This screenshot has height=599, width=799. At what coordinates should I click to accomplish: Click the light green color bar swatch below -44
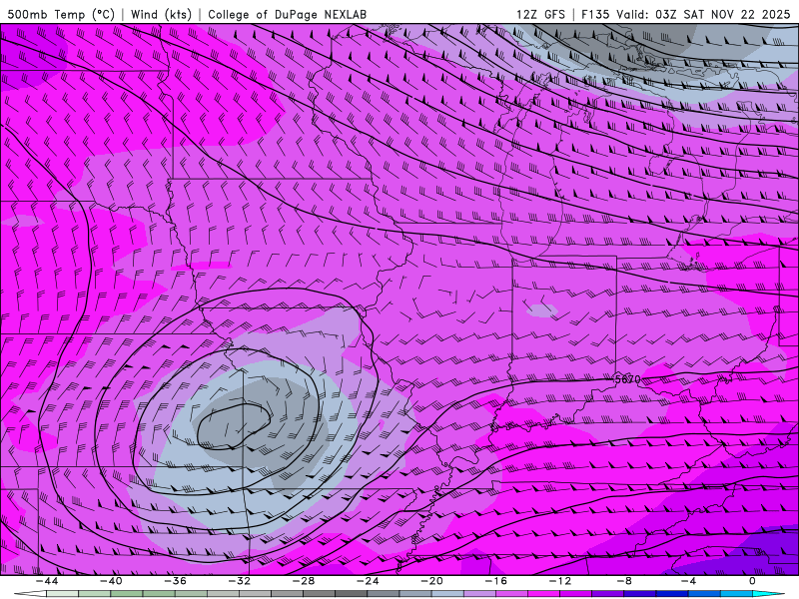tap(62, 594)
